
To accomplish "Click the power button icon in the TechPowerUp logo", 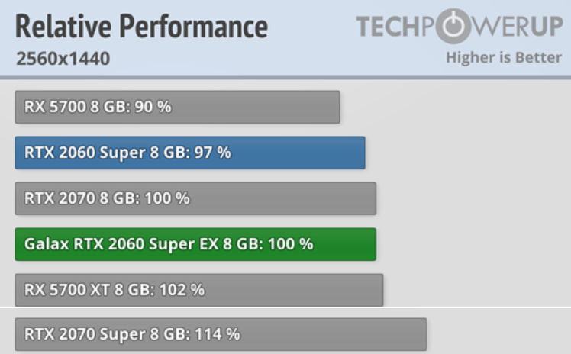I will (x=455, y=27).
